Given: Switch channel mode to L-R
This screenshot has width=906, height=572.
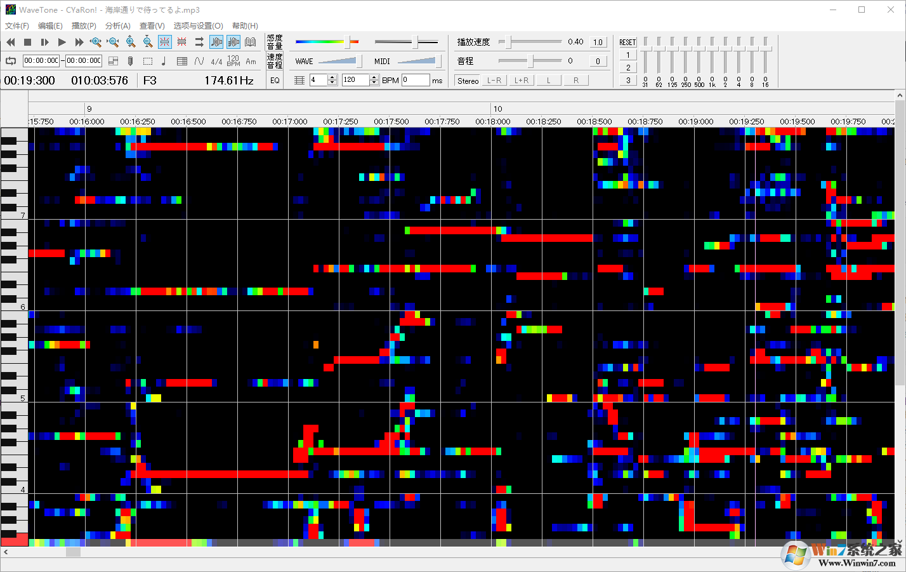Looking at the screenshot, I should point(494,81).
